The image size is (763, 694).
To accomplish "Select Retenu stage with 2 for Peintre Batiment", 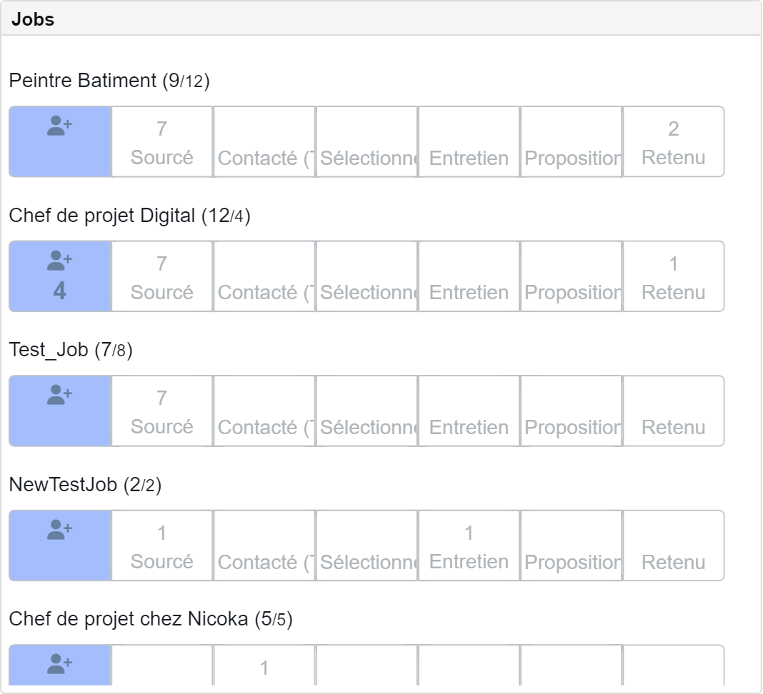I will [674, 142].
